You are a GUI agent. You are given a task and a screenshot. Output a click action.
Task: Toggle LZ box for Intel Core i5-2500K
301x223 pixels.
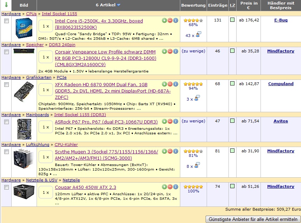pyautogui.click(x=232, y=20)
